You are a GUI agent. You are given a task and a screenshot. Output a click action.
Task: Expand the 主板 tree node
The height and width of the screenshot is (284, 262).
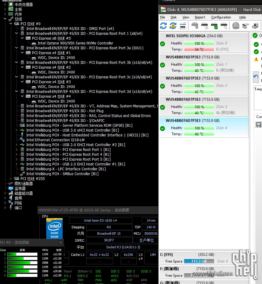coord(5,9)
